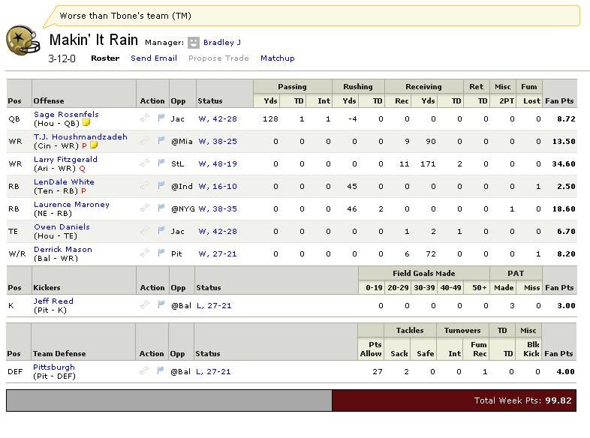Open LenDale White player page
Image resolution: width=590 pixels, height=438 pixels.
point(64,182)
